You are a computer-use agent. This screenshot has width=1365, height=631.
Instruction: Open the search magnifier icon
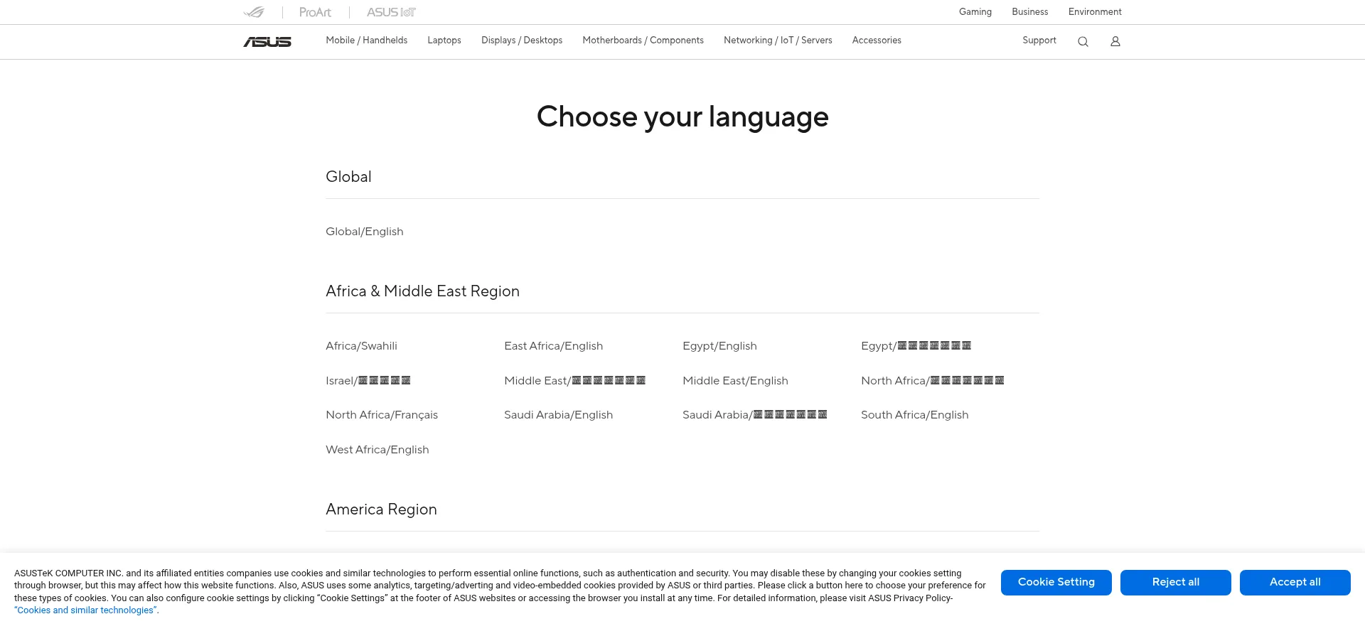1083,42
